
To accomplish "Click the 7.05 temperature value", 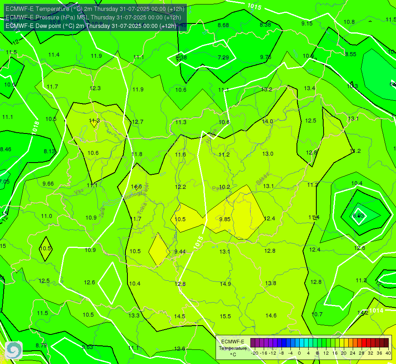I will coord(4,182).
